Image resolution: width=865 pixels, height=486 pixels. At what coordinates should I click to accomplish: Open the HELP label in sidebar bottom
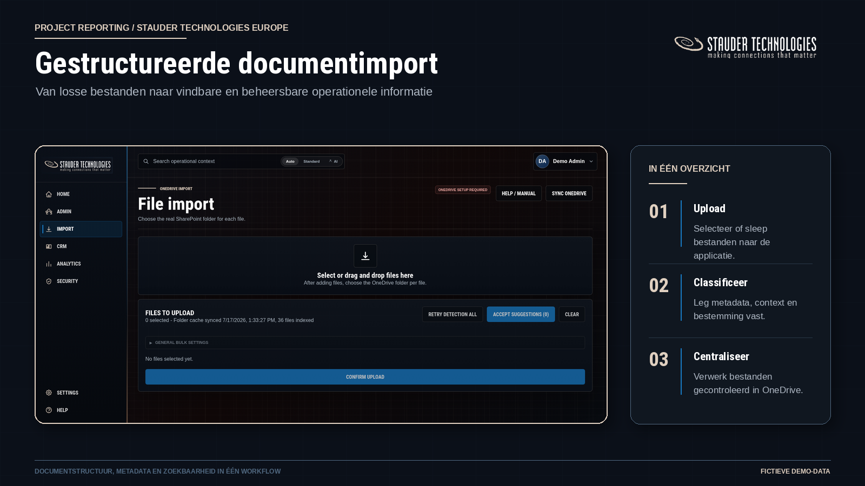[x=62, y=410]
